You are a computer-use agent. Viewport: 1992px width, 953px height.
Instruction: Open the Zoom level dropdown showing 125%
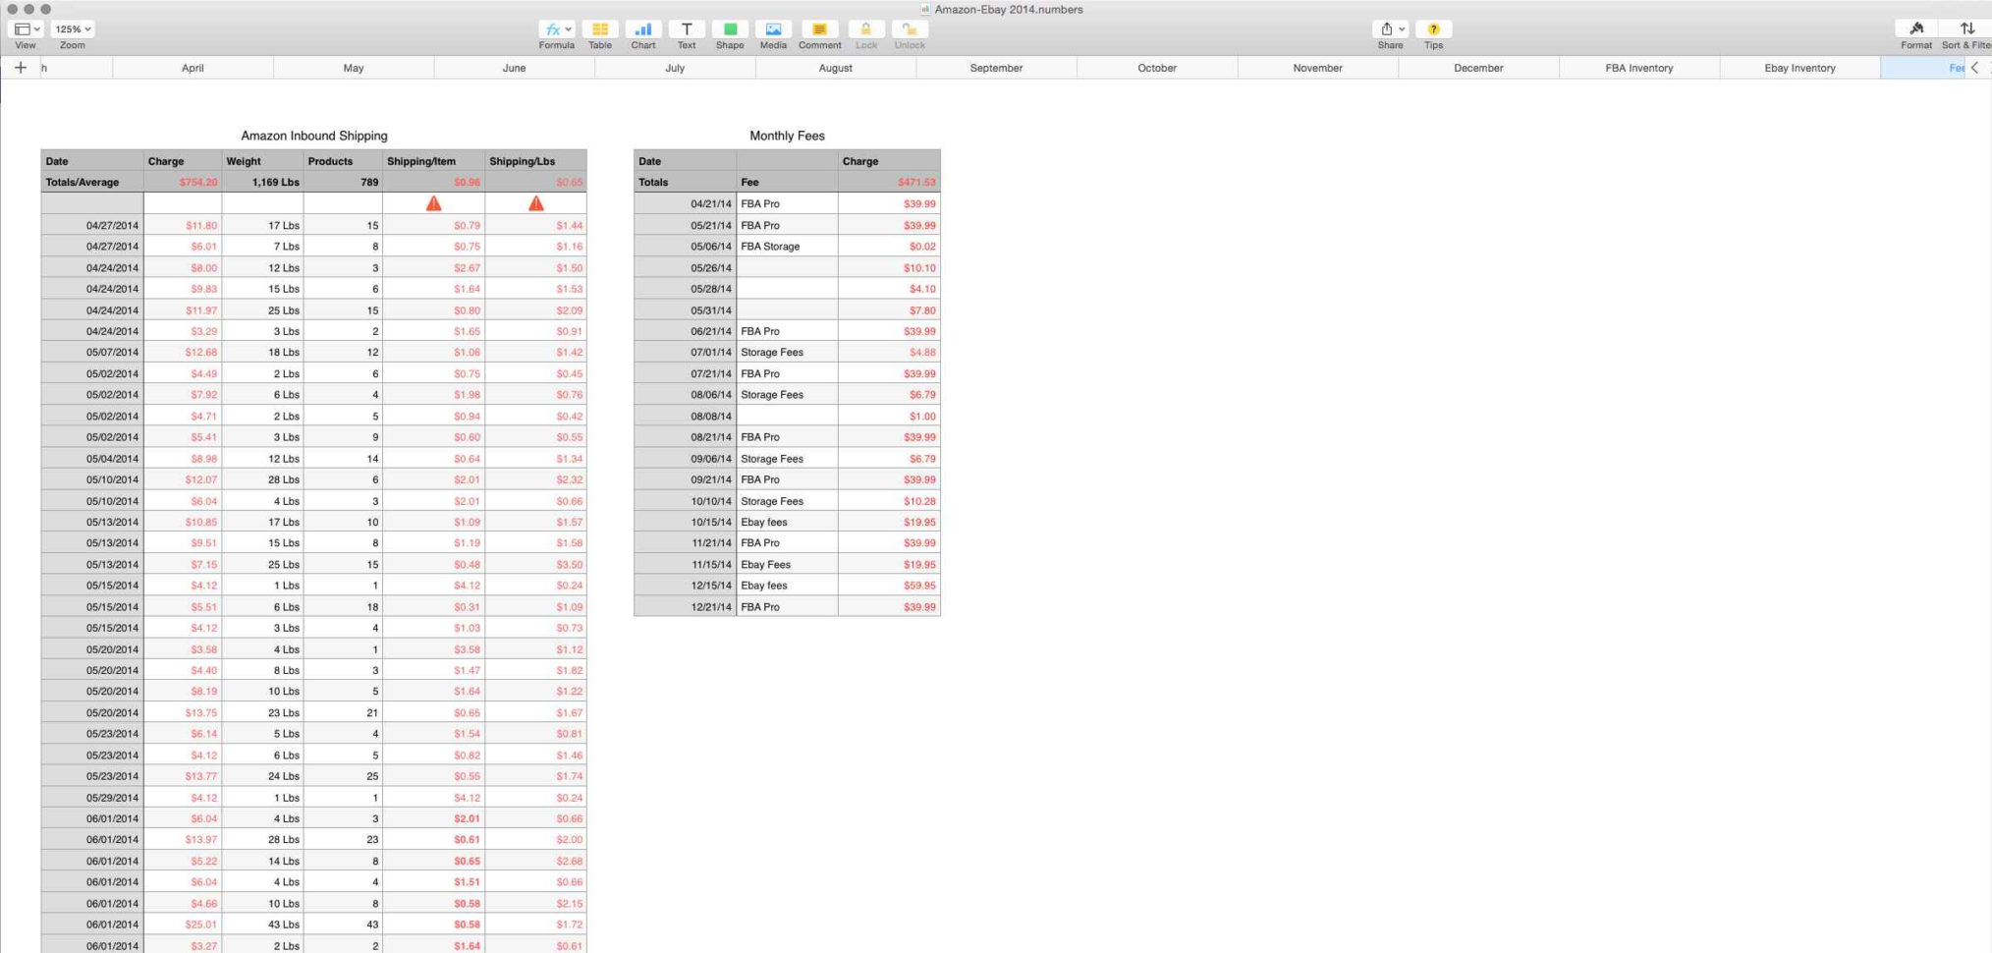pyautogui.click(x=71, y=28)
